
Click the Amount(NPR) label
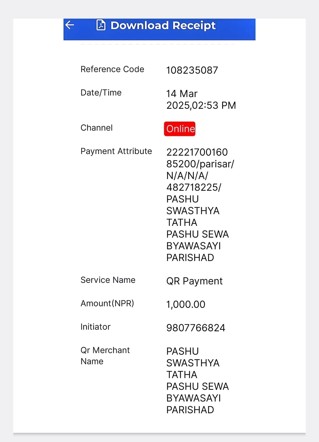107,303
